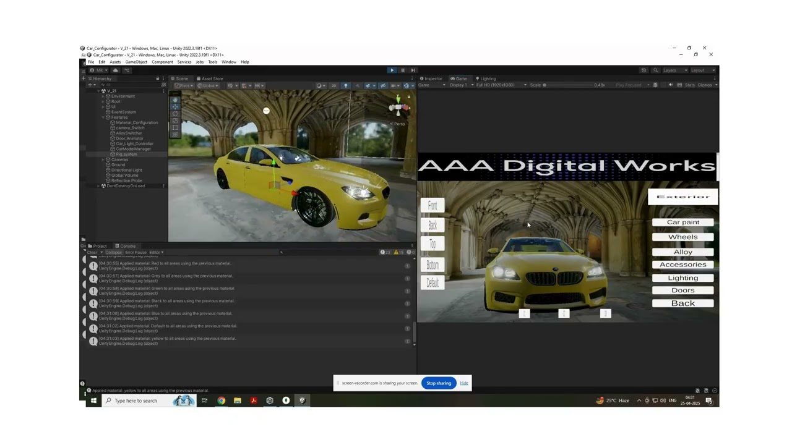Click the Play button

pos(392,70)
